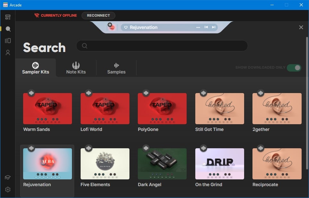Click the vertical scrollbar on the right

(307, 103)
